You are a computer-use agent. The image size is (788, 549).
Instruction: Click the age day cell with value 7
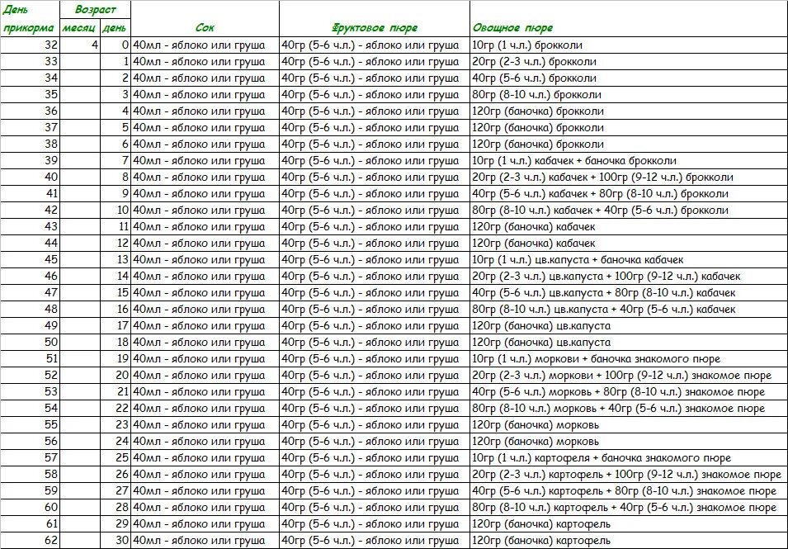116,161
